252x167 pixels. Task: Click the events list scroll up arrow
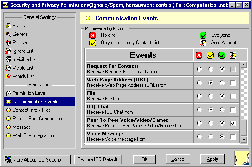[x=244, y=65]
